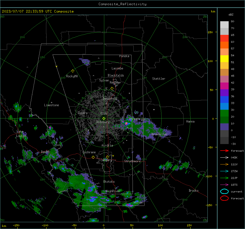Click the Strathmore city label
This screenshot has width=245, height=229.
coord(132,161)
